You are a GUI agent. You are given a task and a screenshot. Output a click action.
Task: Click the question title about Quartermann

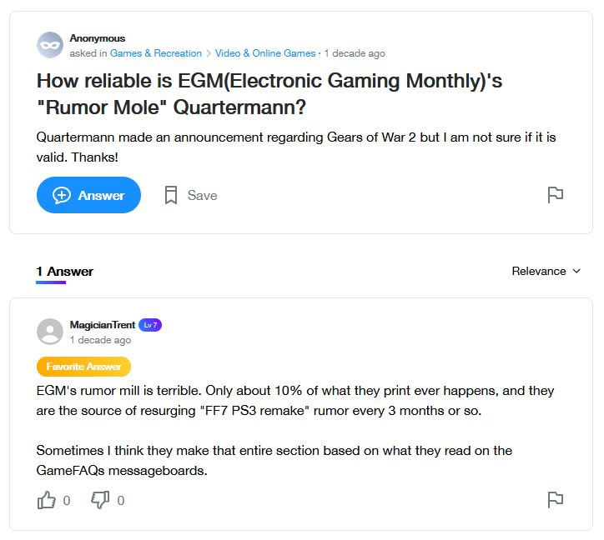(x=269, y=94)
